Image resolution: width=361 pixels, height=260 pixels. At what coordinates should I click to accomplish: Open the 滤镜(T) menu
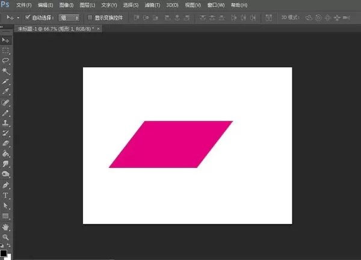pyautogui.click(x=152, y=5)
